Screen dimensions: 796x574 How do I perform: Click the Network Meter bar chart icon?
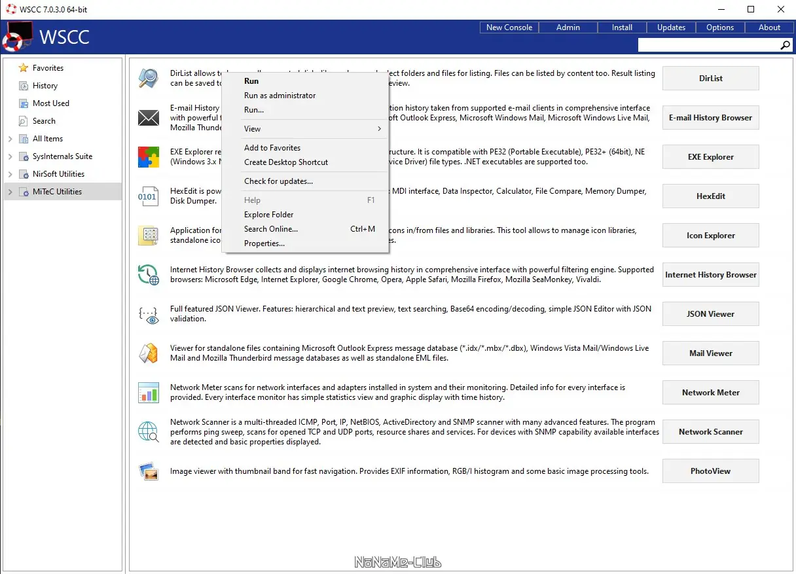pyautogui.click(x=149, y=392)
